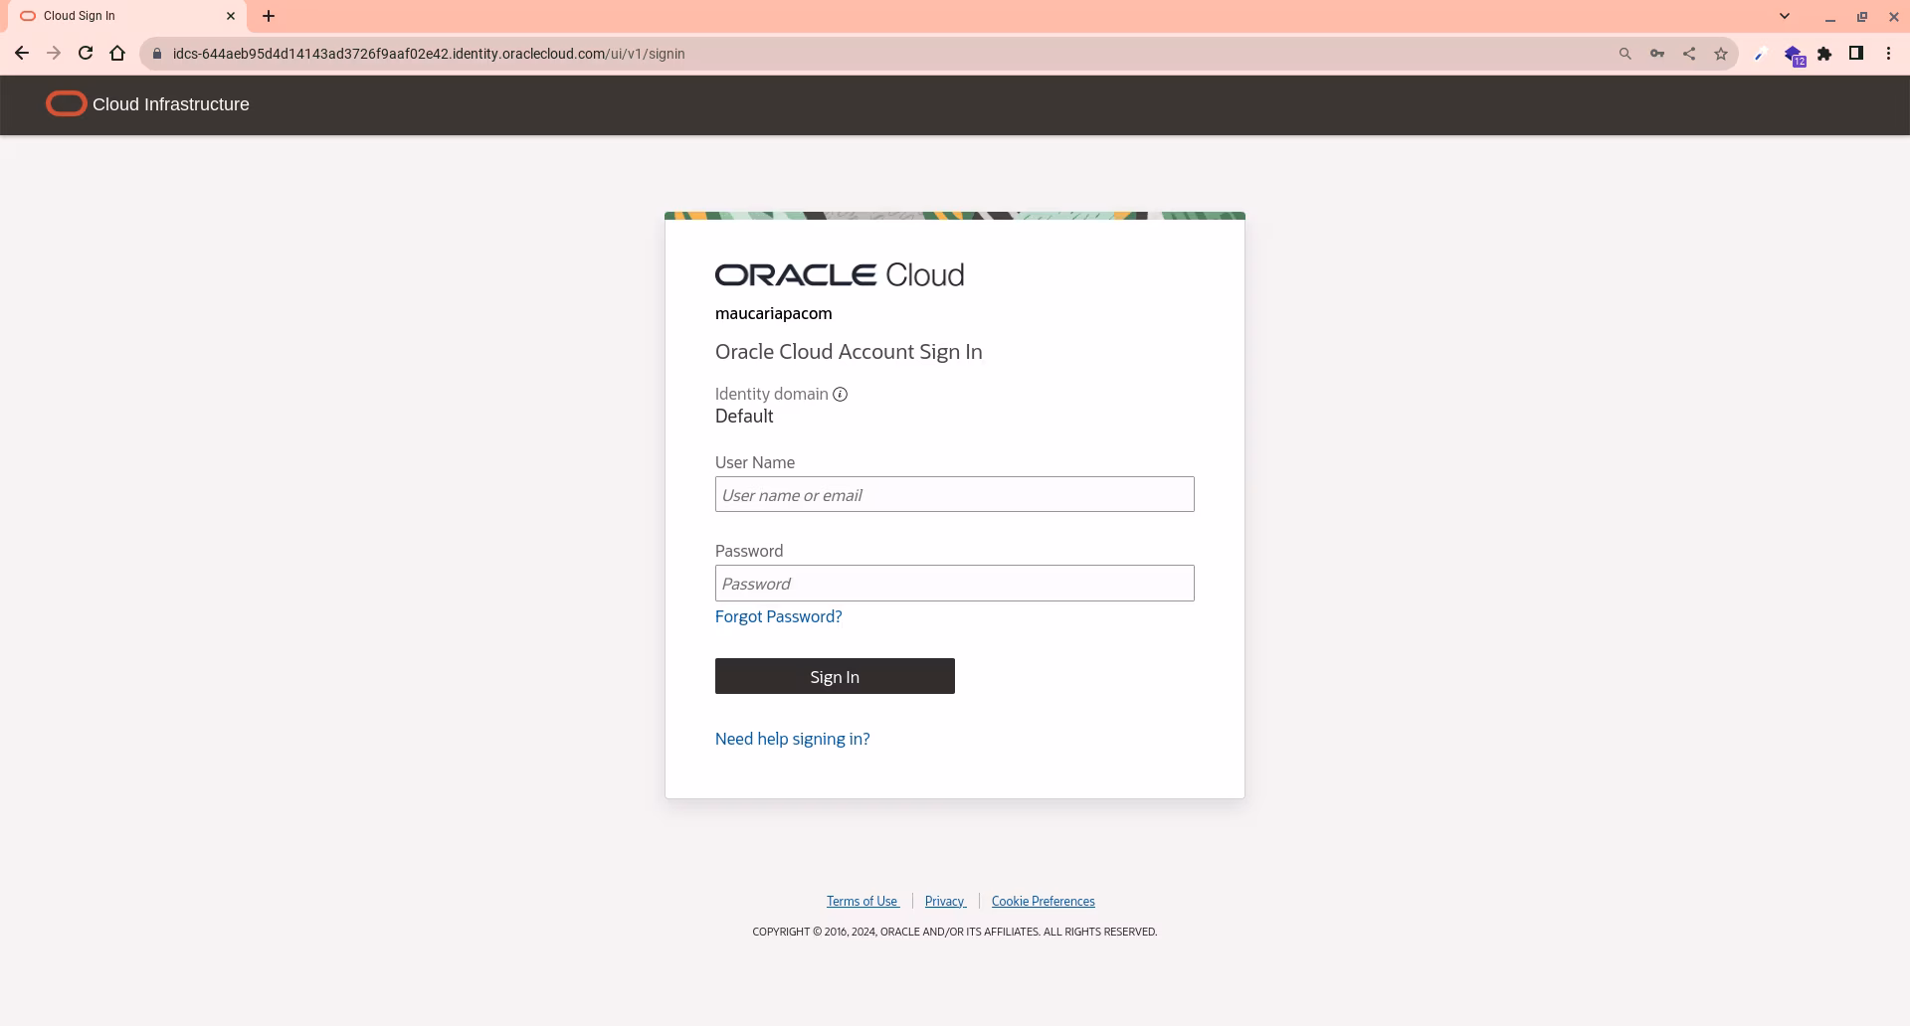
Task: Click the address bar URL
Action: [429, 54]
